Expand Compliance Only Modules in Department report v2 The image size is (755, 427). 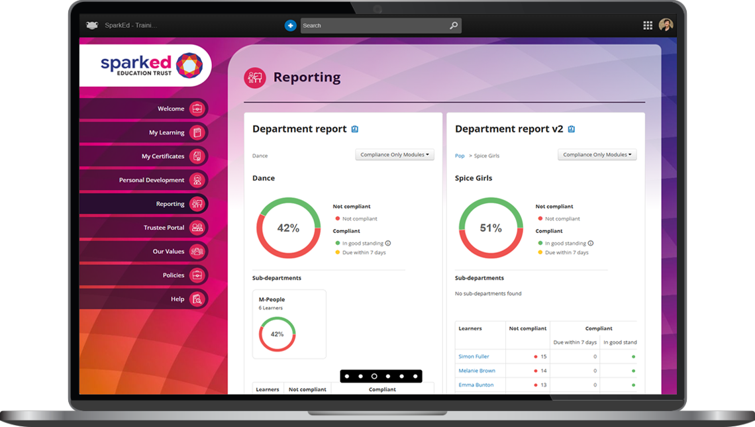[597, 154]
